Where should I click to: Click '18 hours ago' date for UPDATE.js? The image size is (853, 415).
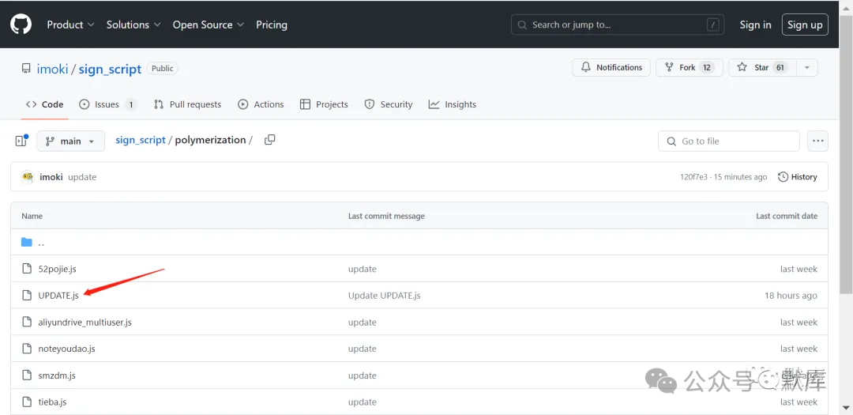pyautogui.click(x=791, y=295)
